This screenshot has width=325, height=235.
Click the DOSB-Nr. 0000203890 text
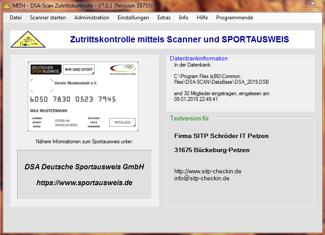(x=66, y=123)
